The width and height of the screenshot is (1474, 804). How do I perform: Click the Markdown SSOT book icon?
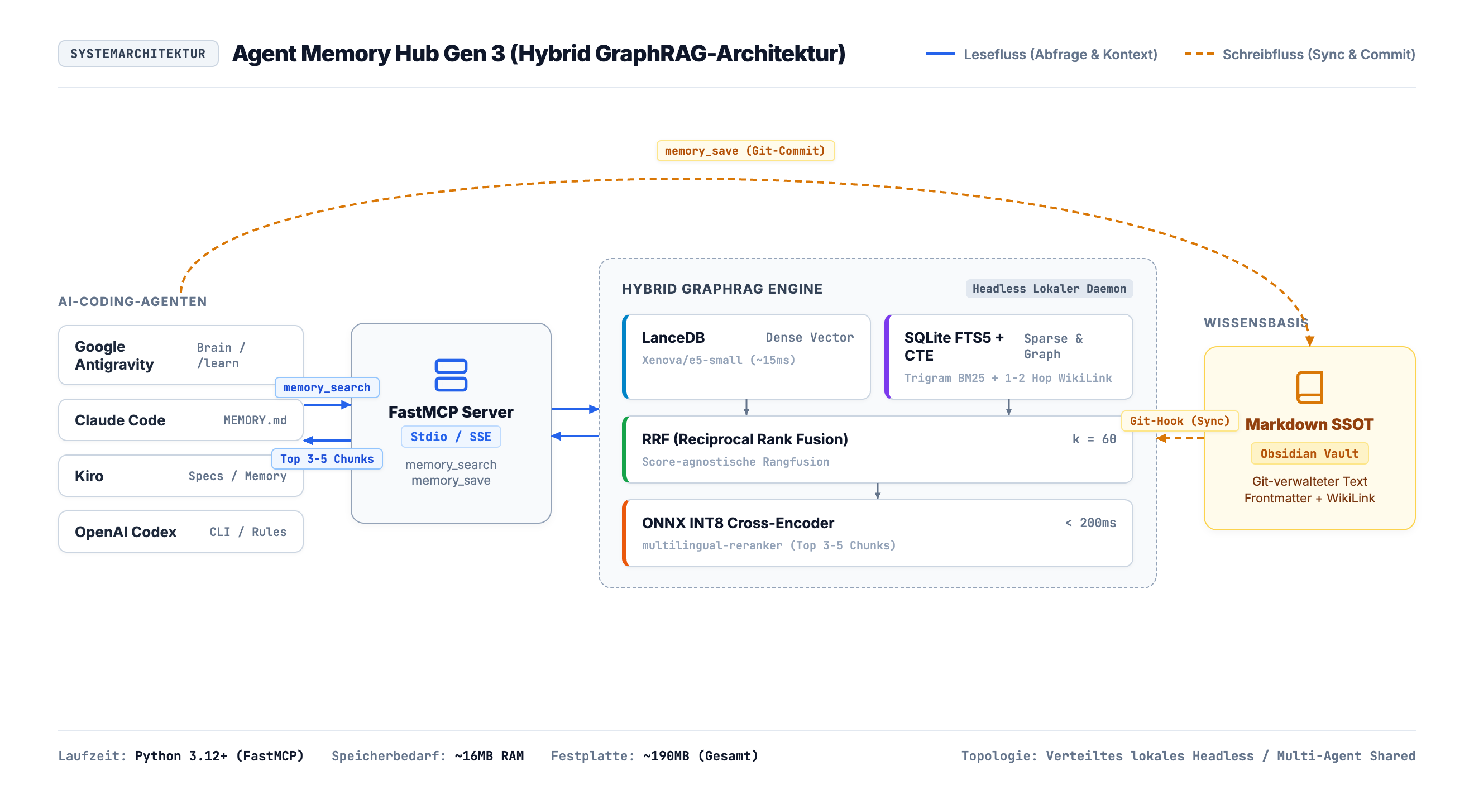pos(1309,387)
